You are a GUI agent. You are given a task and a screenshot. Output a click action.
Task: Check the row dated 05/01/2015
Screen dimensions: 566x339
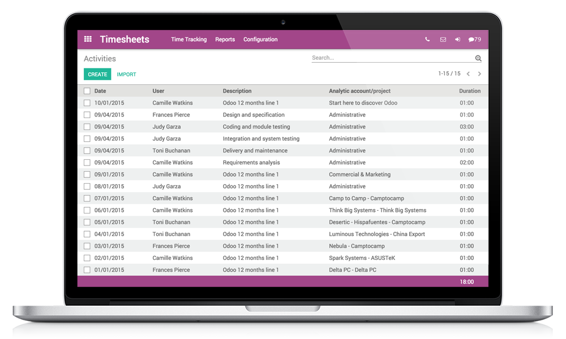[87, 222]
